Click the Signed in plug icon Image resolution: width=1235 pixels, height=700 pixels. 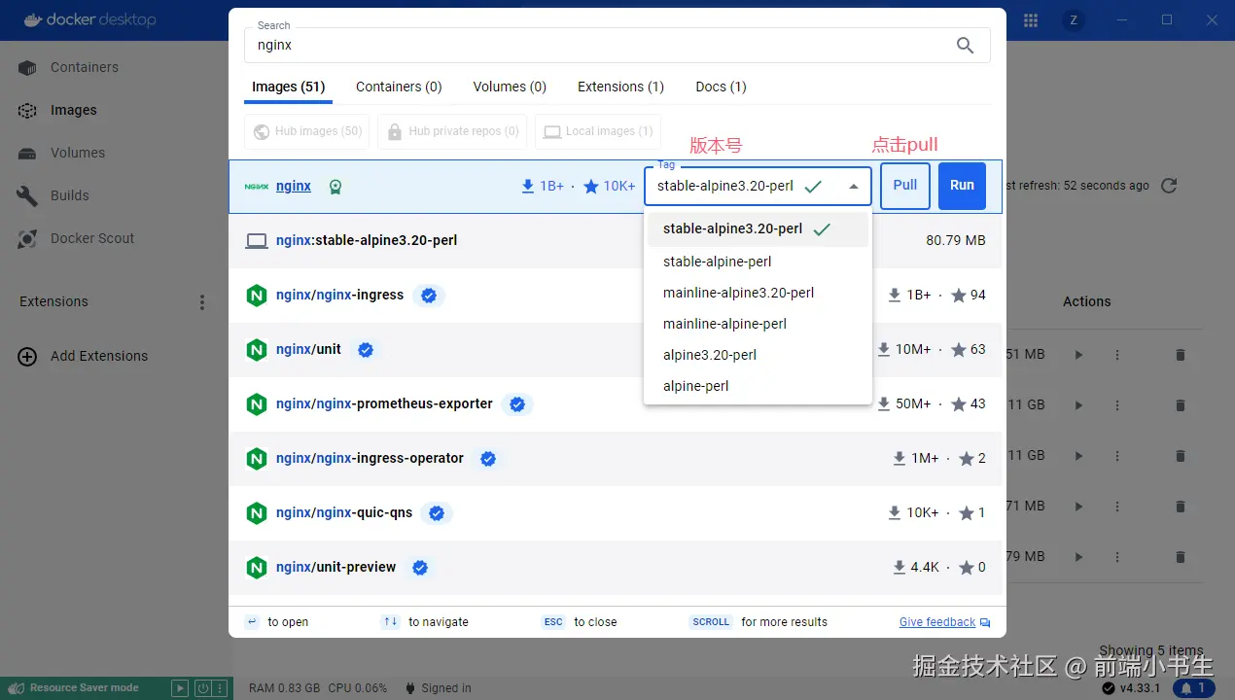click(x=410, y=688)
